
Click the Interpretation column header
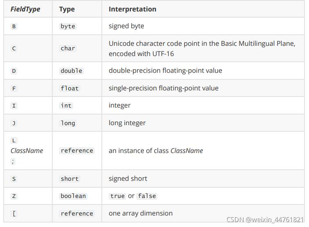click(132, 9)
